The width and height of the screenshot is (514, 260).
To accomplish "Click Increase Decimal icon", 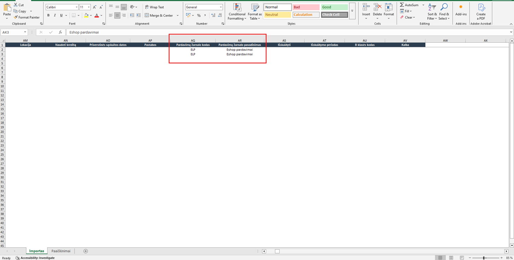I will (x=213, y=15).
